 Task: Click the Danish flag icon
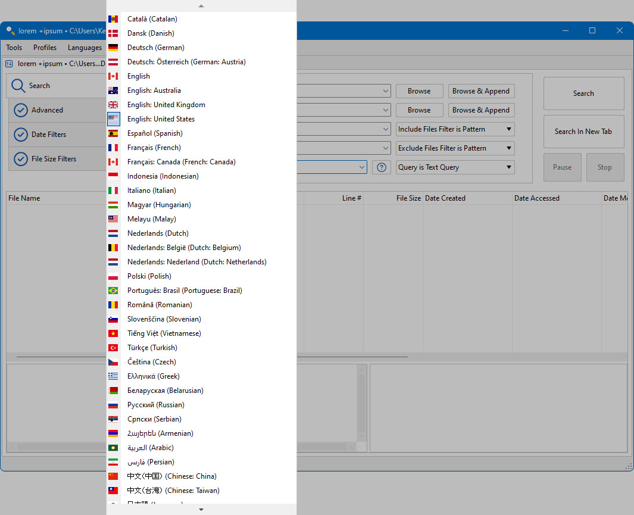tap(113, 33)
